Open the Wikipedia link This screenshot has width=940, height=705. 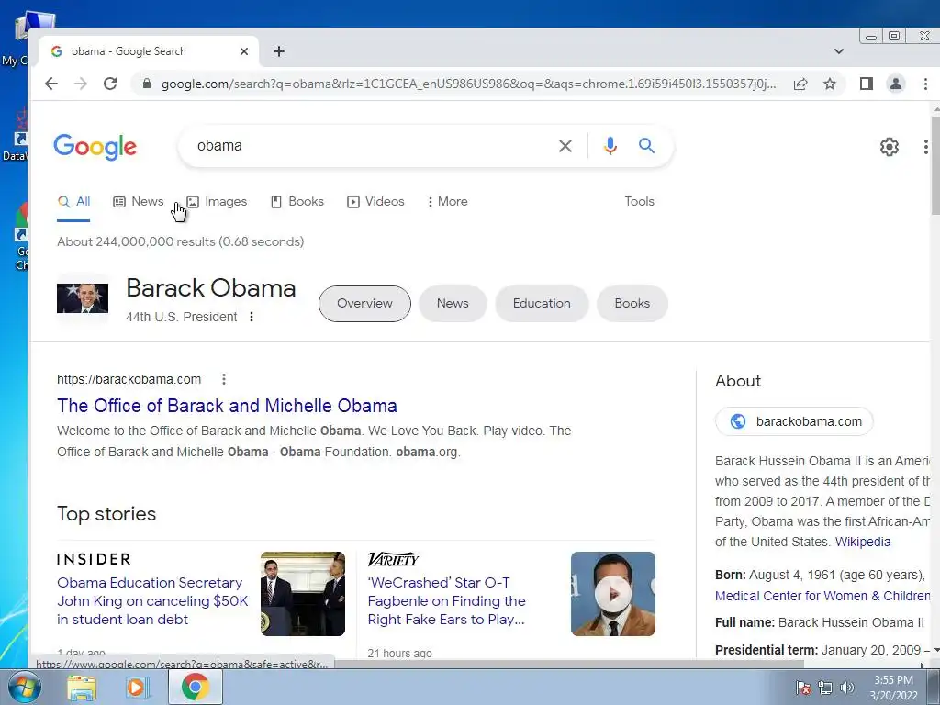[863, 542]
